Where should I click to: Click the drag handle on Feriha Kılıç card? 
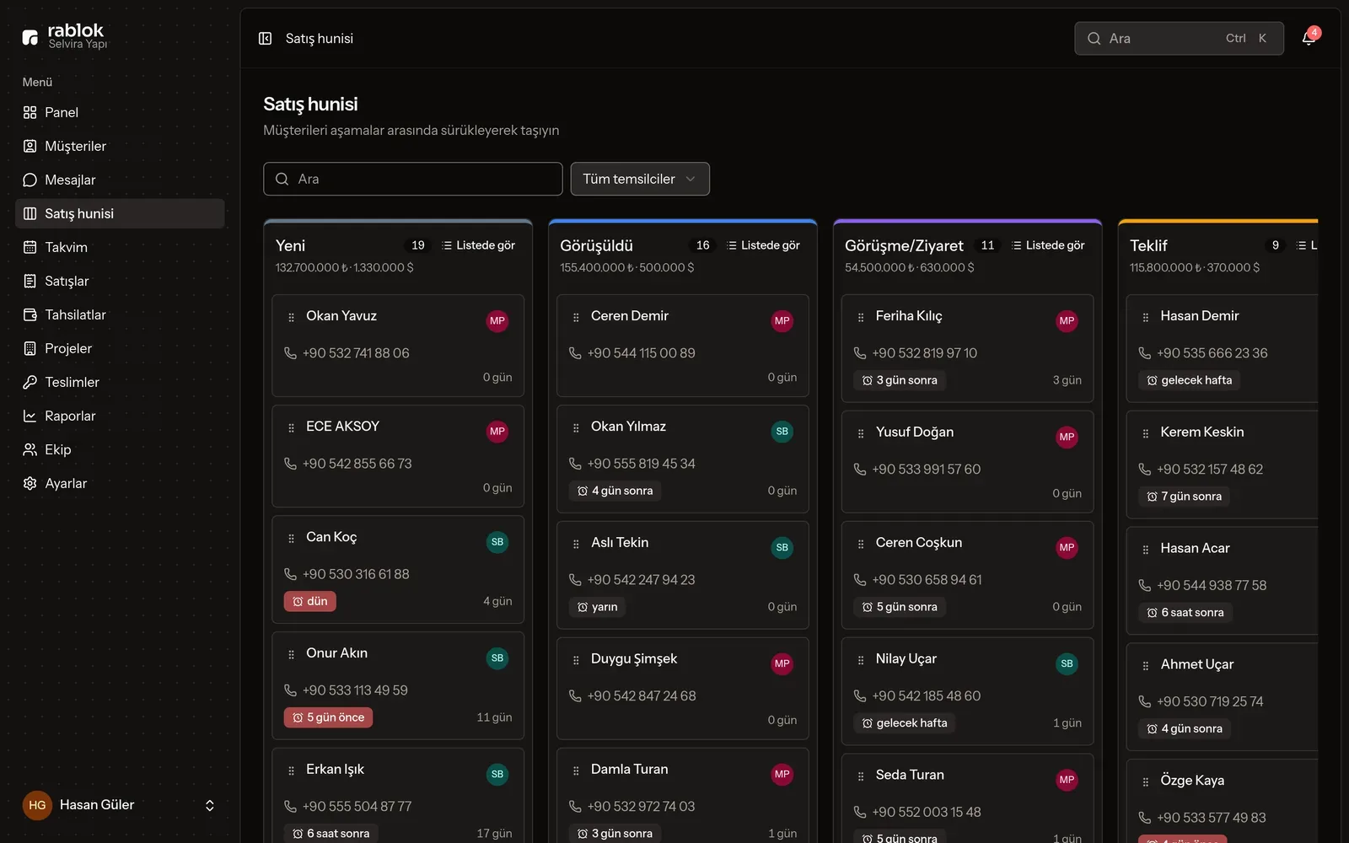pyautogui.click(x=861, y=317)
